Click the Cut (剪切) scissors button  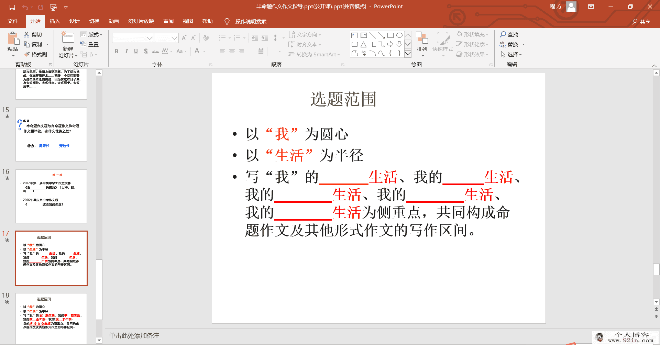coord(33,34)
